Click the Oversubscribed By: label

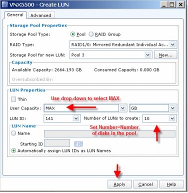[x=32, y=79]
